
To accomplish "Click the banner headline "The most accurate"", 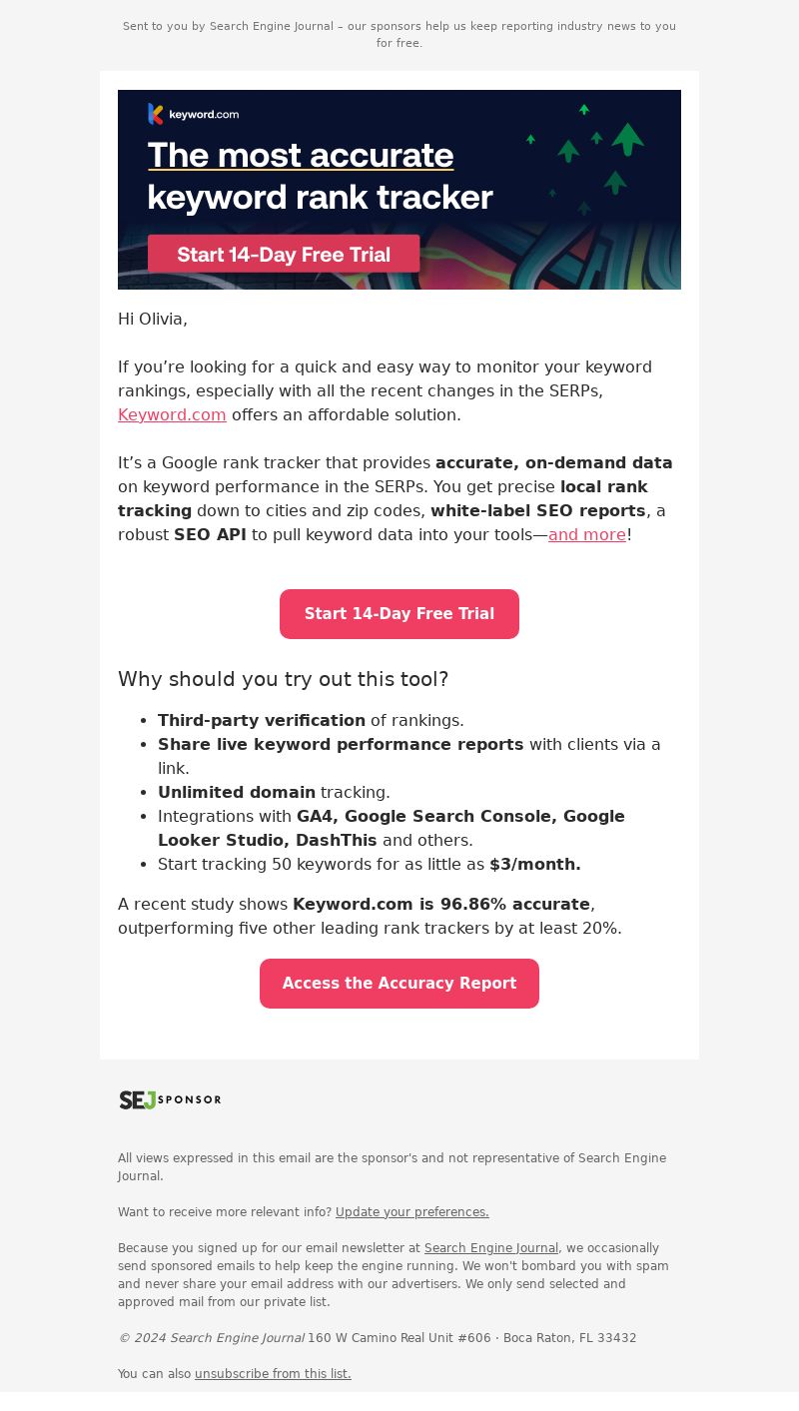I will 301,155.
